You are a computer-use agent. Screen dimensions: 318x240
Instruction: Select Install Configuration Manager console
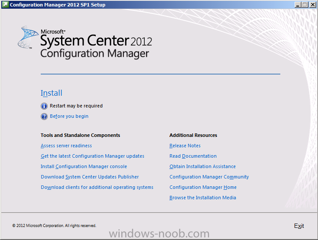84,166
